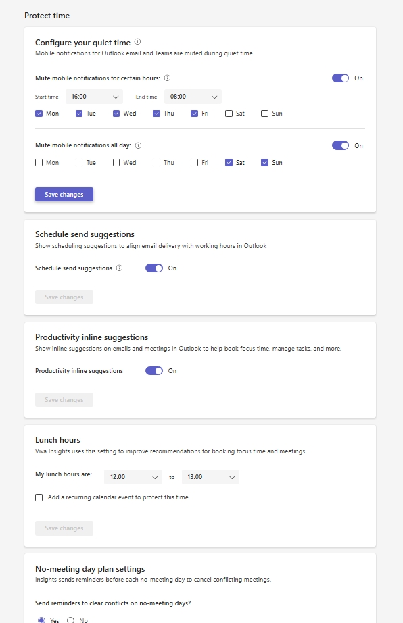Screen dimensions: 403x623
Task: Save changes in quiet time section
Action: click(x=64, y=195)
